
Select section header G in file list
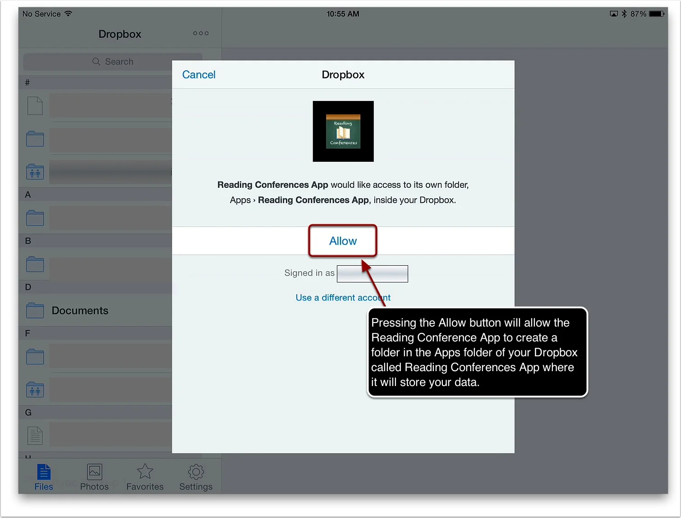pos(95,412)
